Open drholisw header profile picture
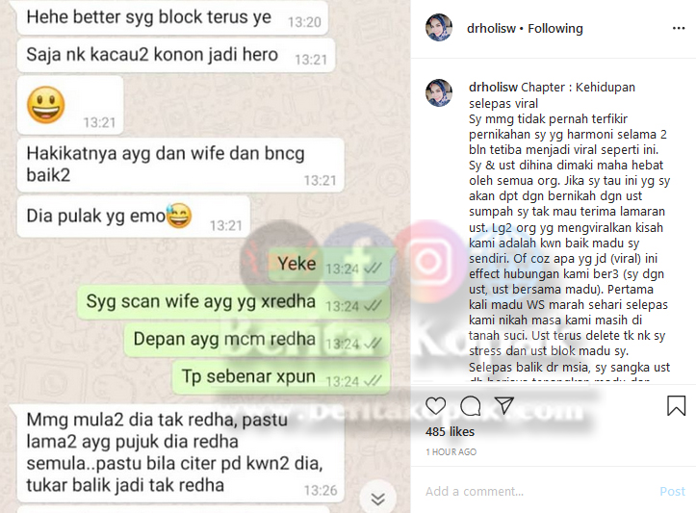 pyautogui.click(x=439, y=28)
